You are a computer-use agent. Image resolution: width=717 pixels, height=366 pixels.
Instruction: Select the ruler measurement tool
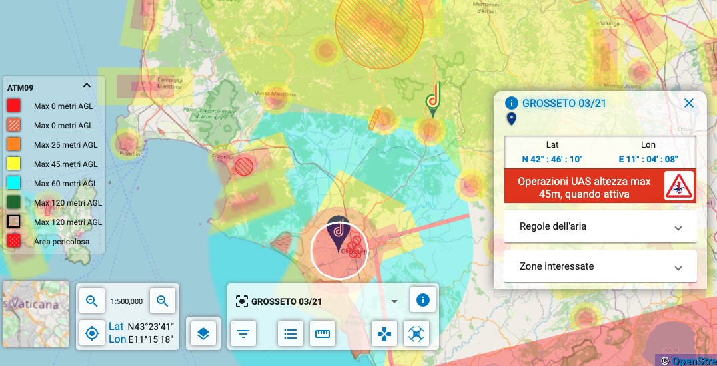click(323, 333)
